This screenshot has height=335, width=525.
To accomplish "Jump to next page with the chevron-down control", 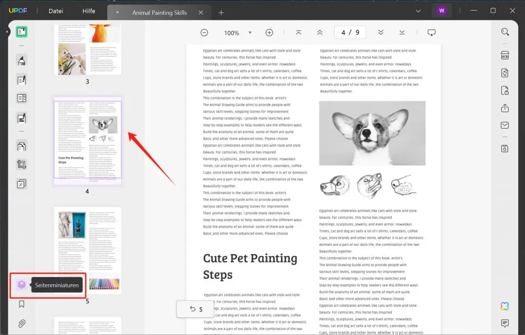I will pyautogui.click(x=381, y=32).
